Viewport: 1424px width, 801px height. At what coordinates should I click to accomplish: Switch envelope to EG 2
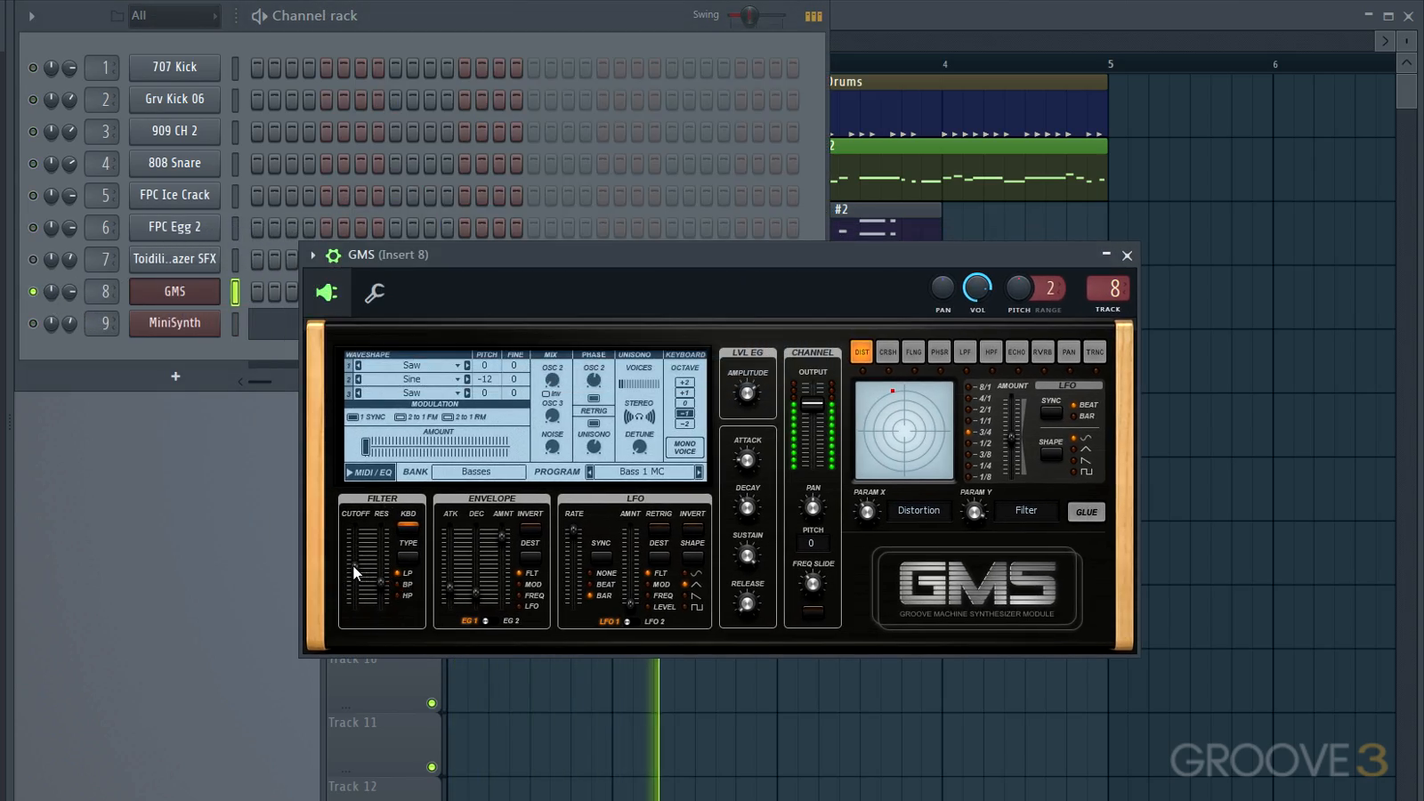[511, 621]
